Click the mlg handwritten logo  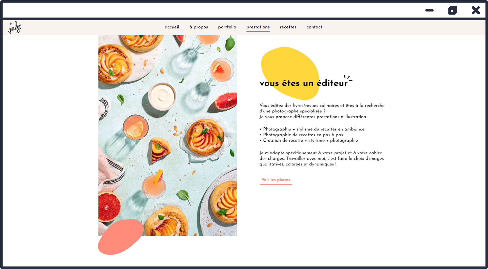point(15,27)
